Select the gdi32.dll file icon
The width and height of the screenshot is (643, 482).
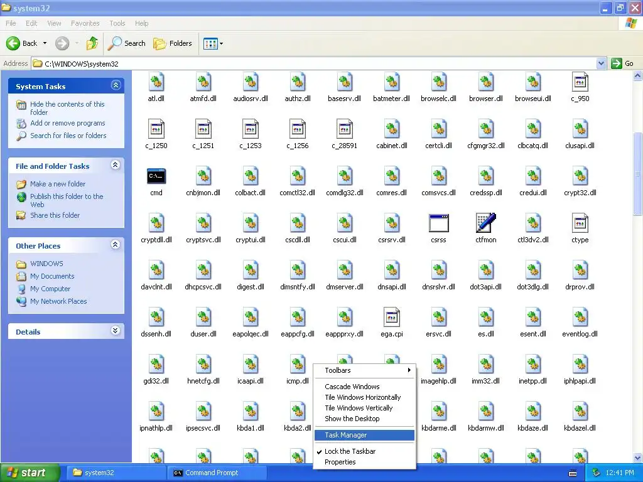pyautogui.click(x=156, y=365)
